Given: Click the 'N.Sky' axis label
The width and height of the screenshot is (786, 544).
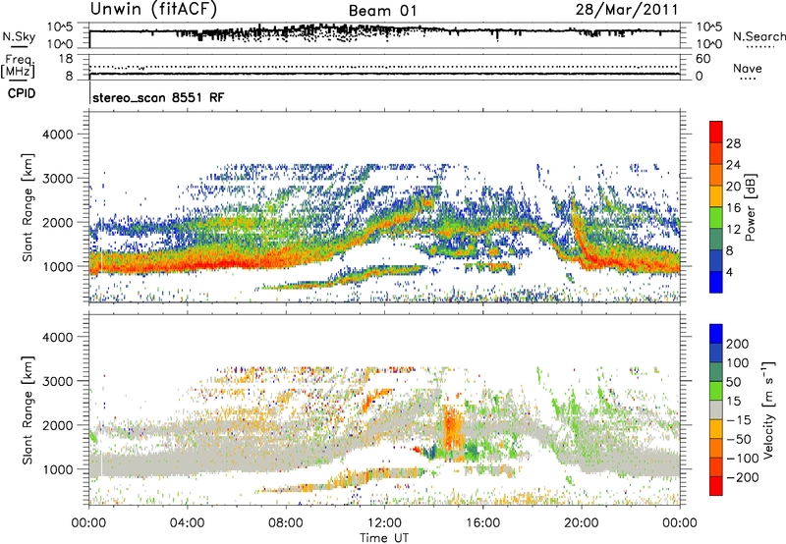Looking at the screenshot, I should point(19,36).
